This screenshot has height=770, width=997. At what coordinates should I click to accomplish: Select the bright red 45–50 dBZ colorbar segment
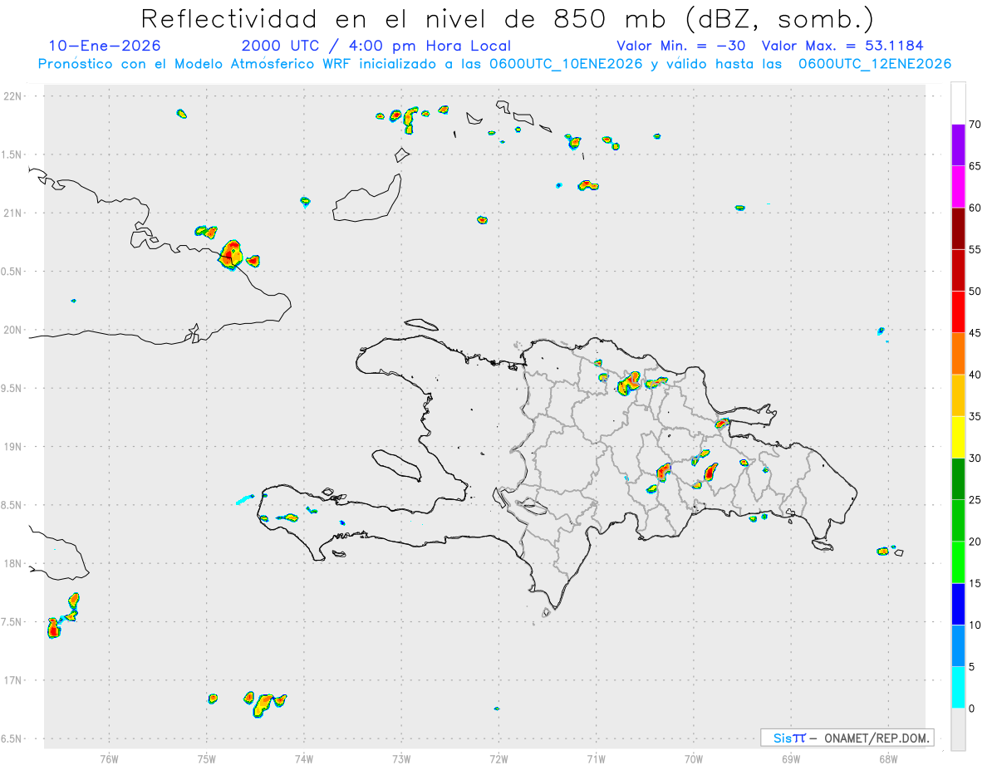pyautogui.click(x=958, y=312)
